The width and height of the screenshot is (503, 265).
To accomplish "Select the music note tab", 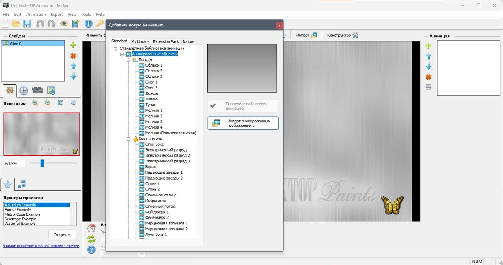I will pos(22,184).
